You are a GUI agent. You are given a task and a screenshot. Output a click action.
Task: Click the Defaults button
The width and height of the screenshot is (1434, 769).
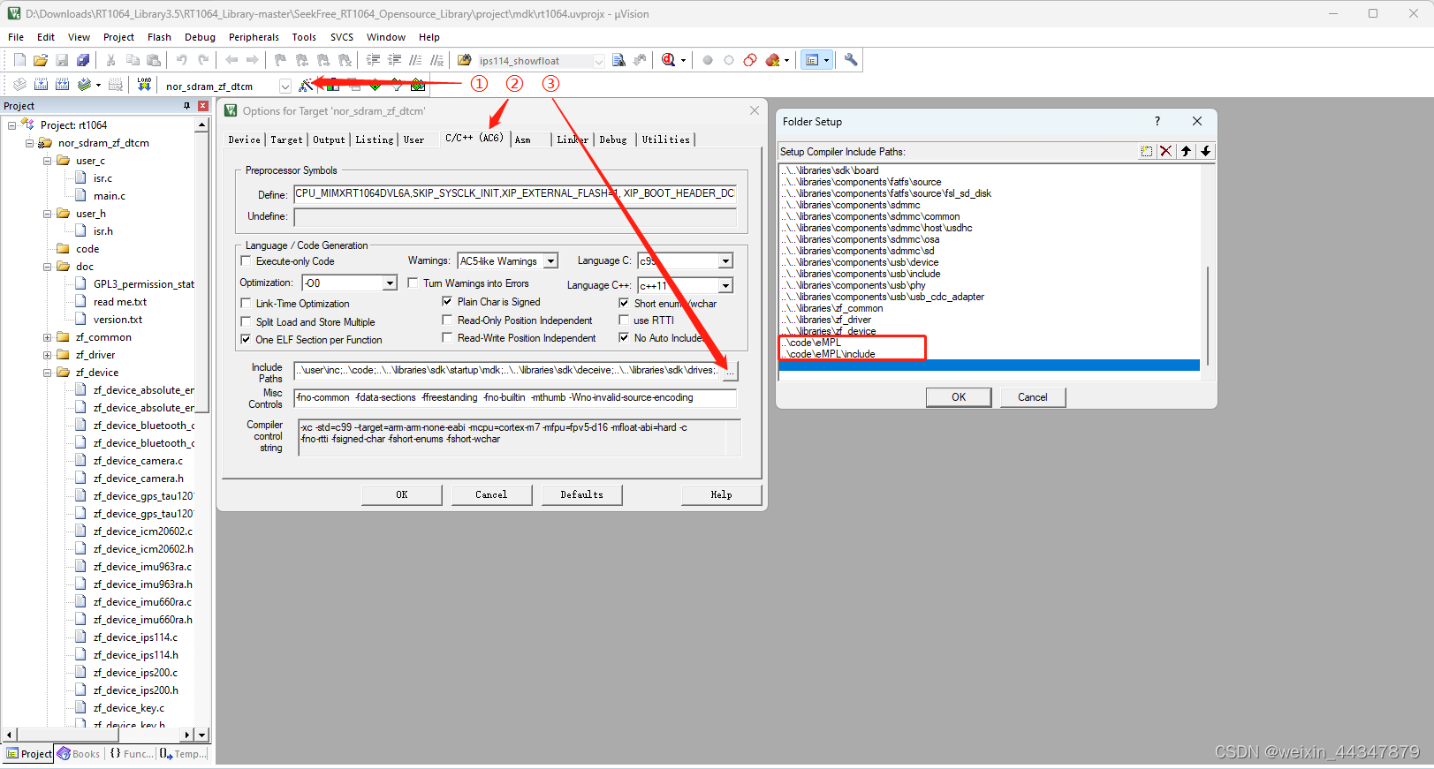[581, 494]
